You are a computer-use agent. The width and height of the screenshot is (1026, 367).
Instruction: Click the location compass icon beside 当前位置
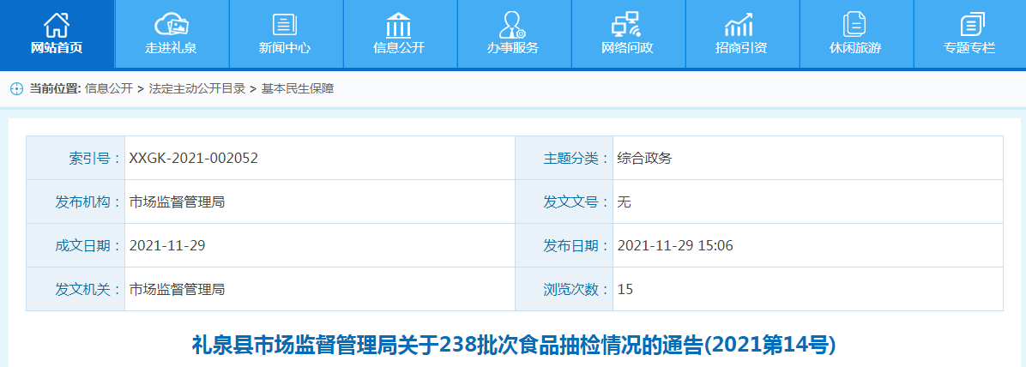tap(17, 89)
